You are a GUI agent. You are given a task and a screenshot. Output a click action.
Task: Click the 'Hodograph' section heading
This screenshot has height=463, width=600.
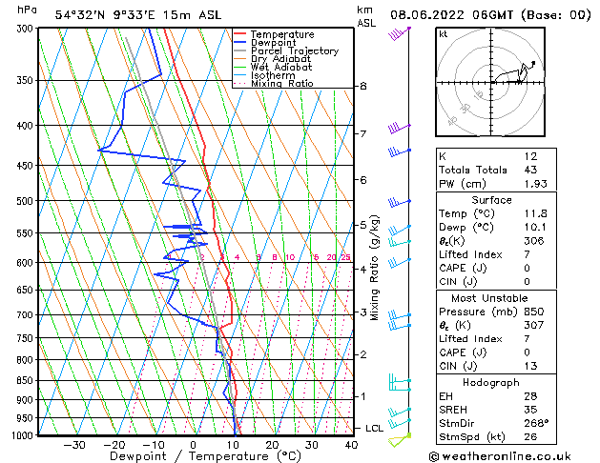pos(491,383)
